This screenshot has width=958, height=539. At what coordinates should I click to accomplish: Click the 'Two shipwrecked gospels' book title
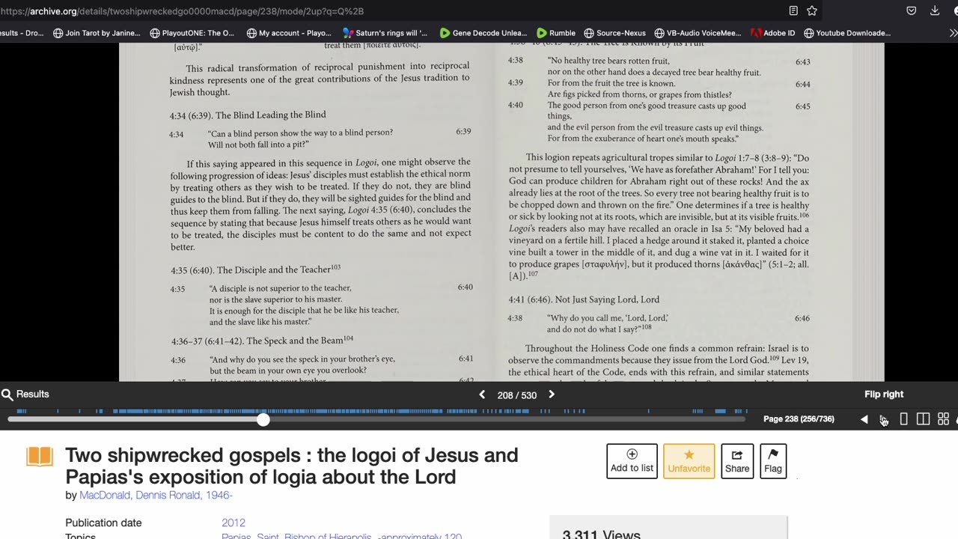pos(292,466)
